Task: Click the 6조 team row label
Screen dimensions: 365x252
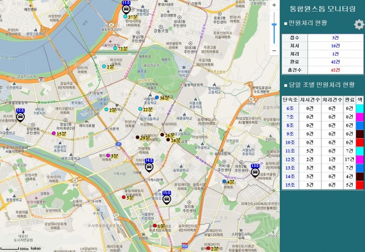Action: [290, 108]
